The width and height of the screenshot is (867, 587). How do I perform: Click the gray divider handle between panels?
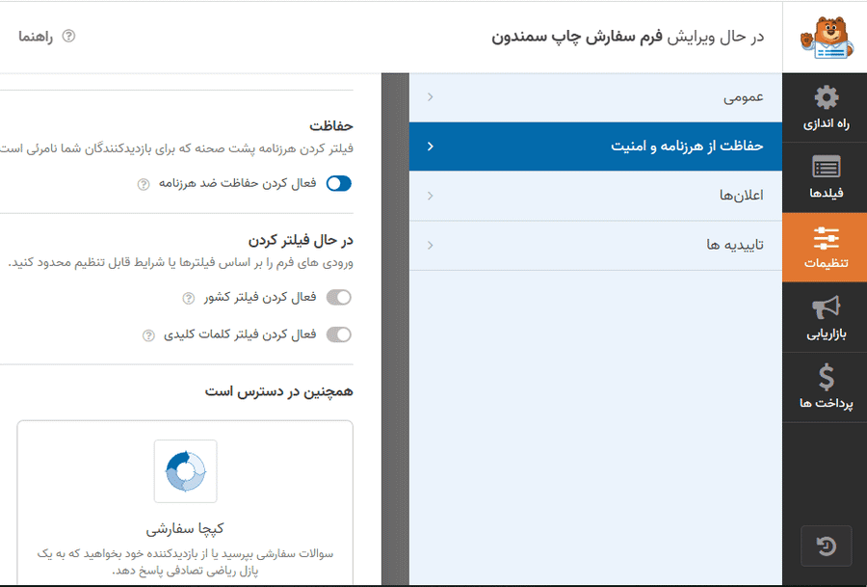pos(395,330)
